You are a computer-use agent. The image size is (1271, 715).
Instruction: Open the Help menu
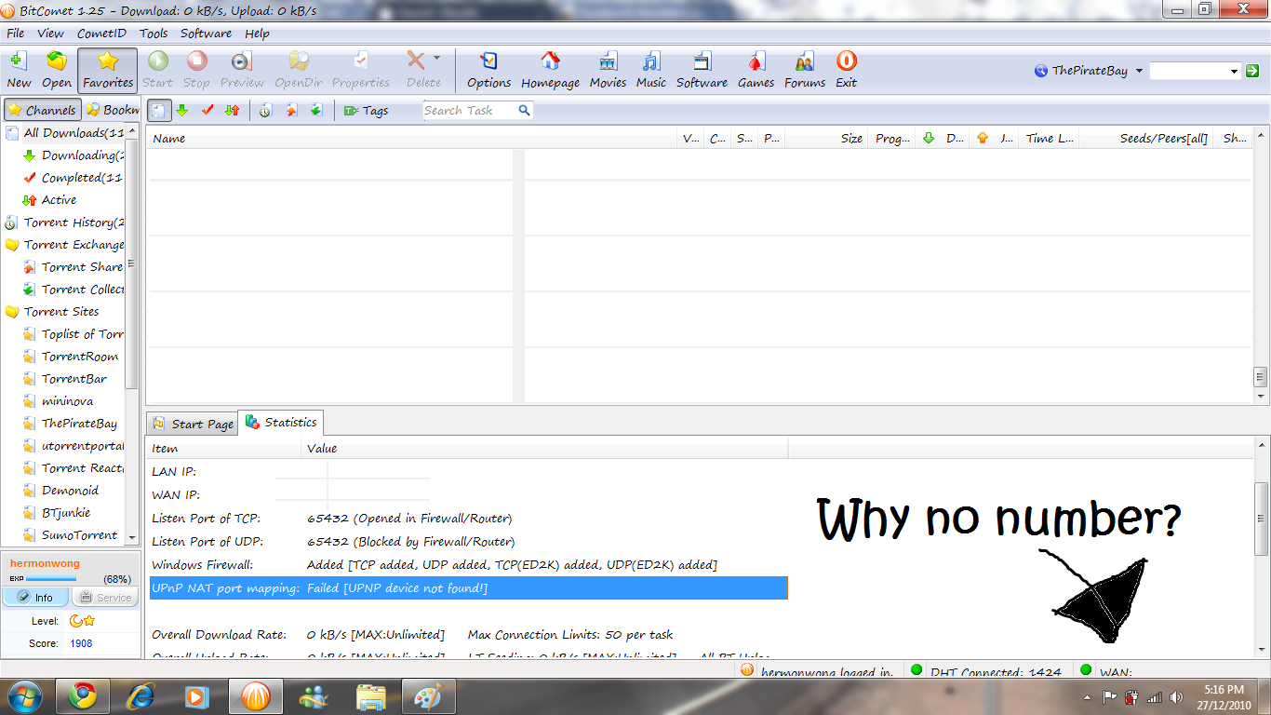point(257,33)
